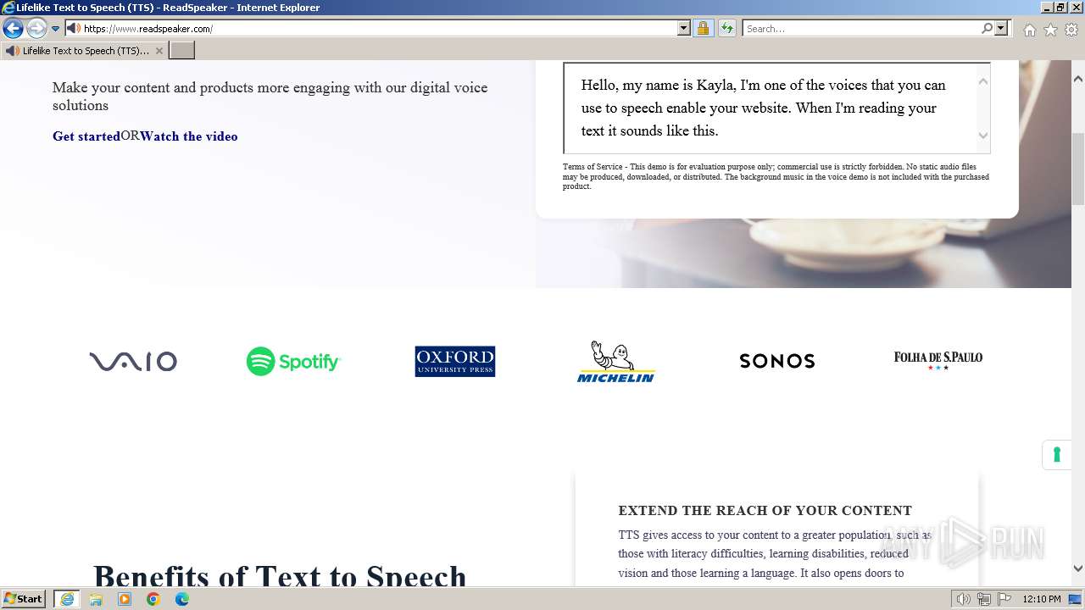The image size is (1085, 610).
Task: Select the Extend the Reach of Your Content heading
Action: 765,511
